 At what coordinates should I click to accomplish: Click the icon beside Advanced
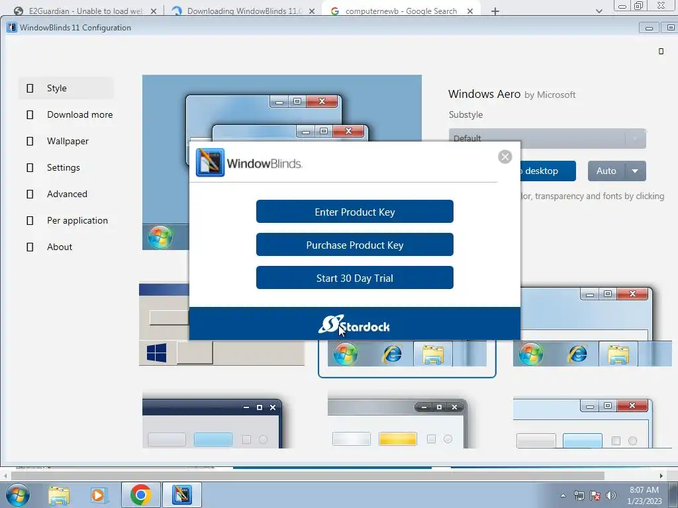tap(30, 194)
